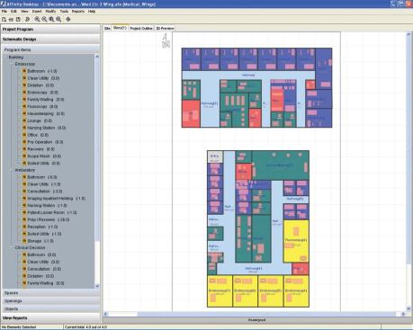Collapse the Building tree node
Viewport: 413px width, 330px height.
tap(5, 57)
